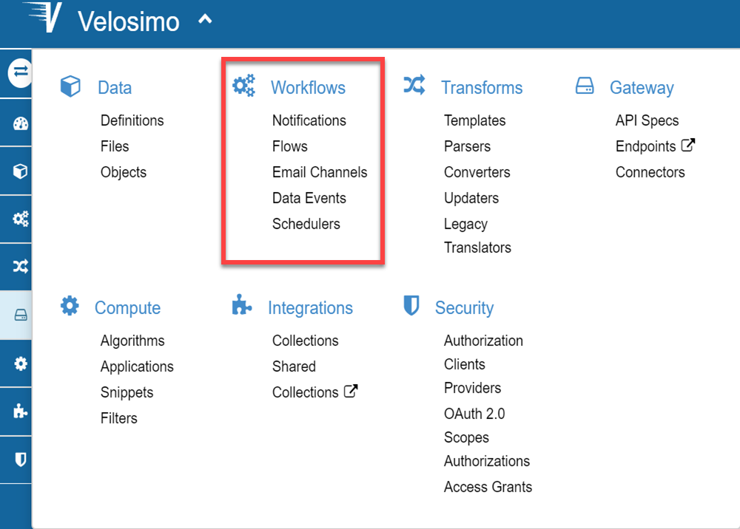The height and width of the screenshot is (529, 740).
Task: Open the sidebar Data cube icon
Action: 20,171
